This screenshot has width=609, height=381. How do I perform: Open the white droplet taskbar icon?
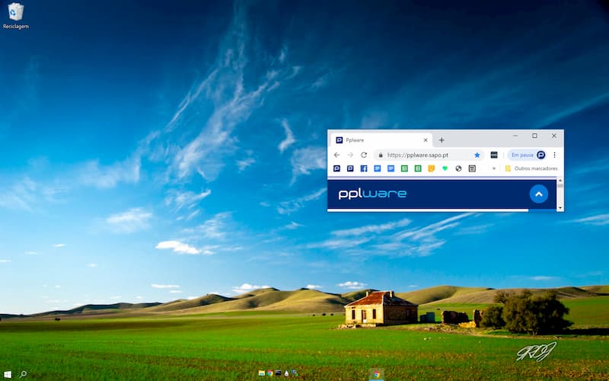click(x=286, y=373)
